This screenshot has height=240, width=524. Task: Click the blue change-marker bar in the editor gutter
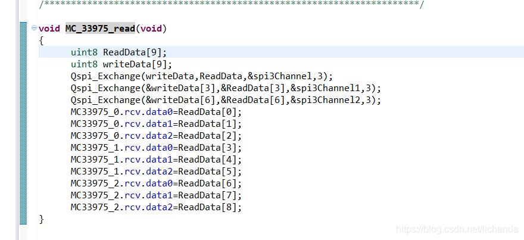[x=23, y=123]
